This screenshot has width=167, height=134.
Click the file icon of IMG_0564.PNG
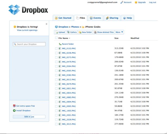click(x=60, y=66)
